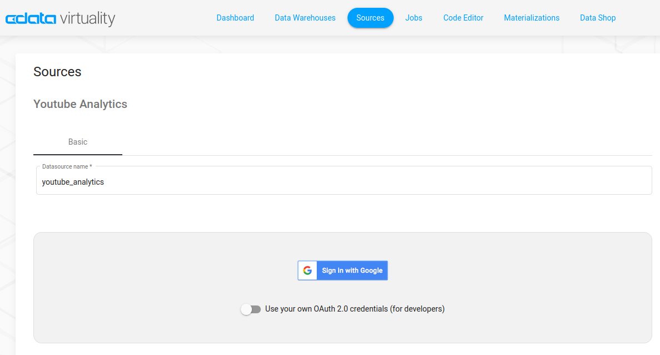Open the Dashboard page
The image size is (660, 355).
tap(235, 18)
